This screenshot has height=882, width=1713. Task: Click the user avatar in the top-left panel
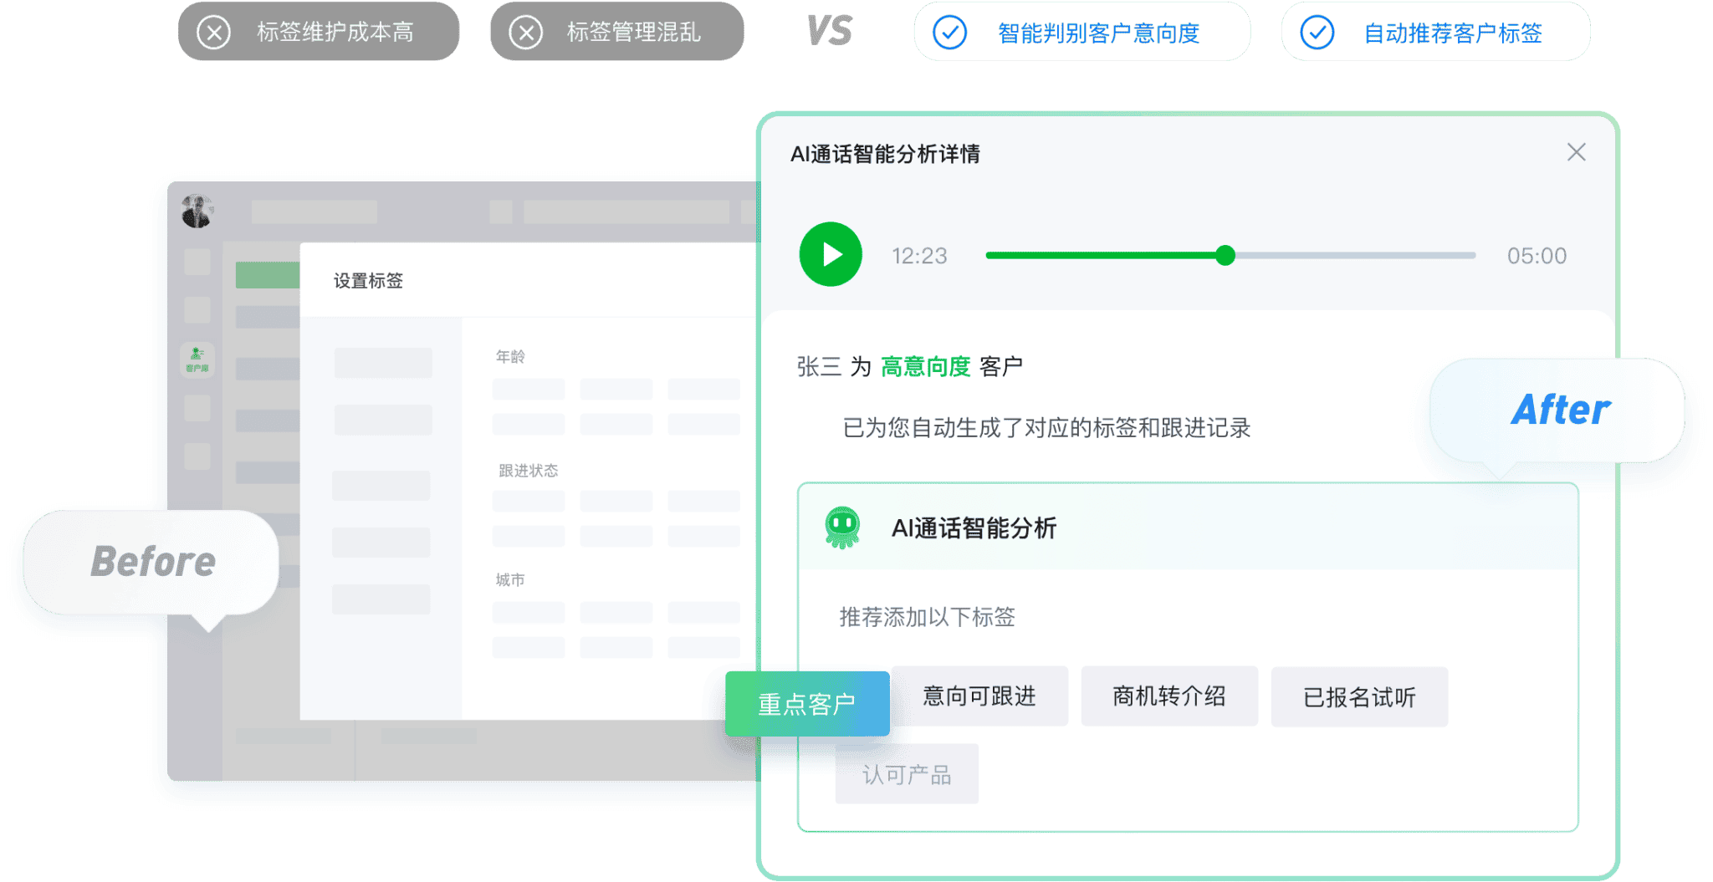click(196, 210)
